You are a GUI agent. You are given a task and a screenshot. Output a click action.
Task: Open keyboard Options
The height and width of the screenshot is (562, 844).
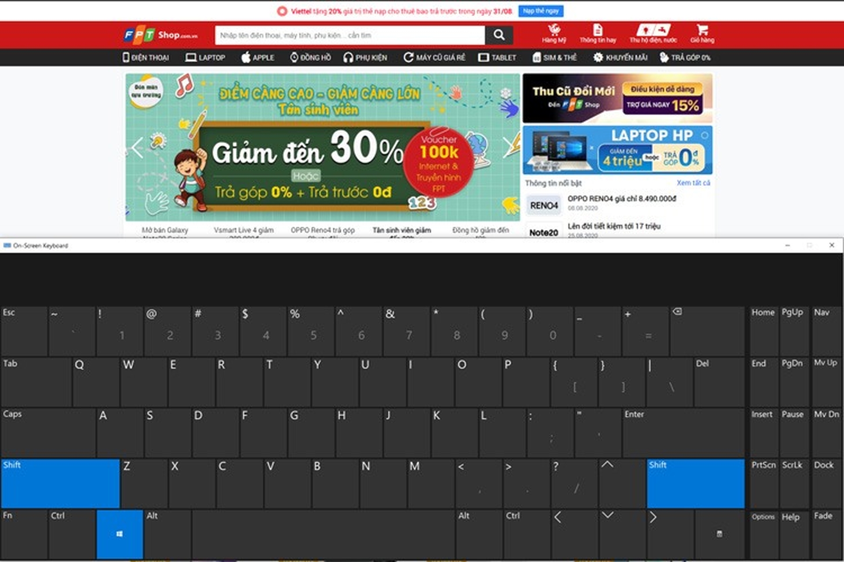tap(764, 534)
